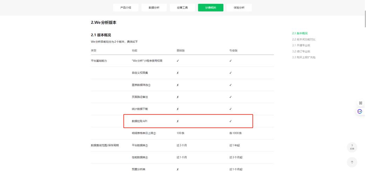Click the active 计费相关 tab
Screen dimensions: 366x175
click(210, 7)
